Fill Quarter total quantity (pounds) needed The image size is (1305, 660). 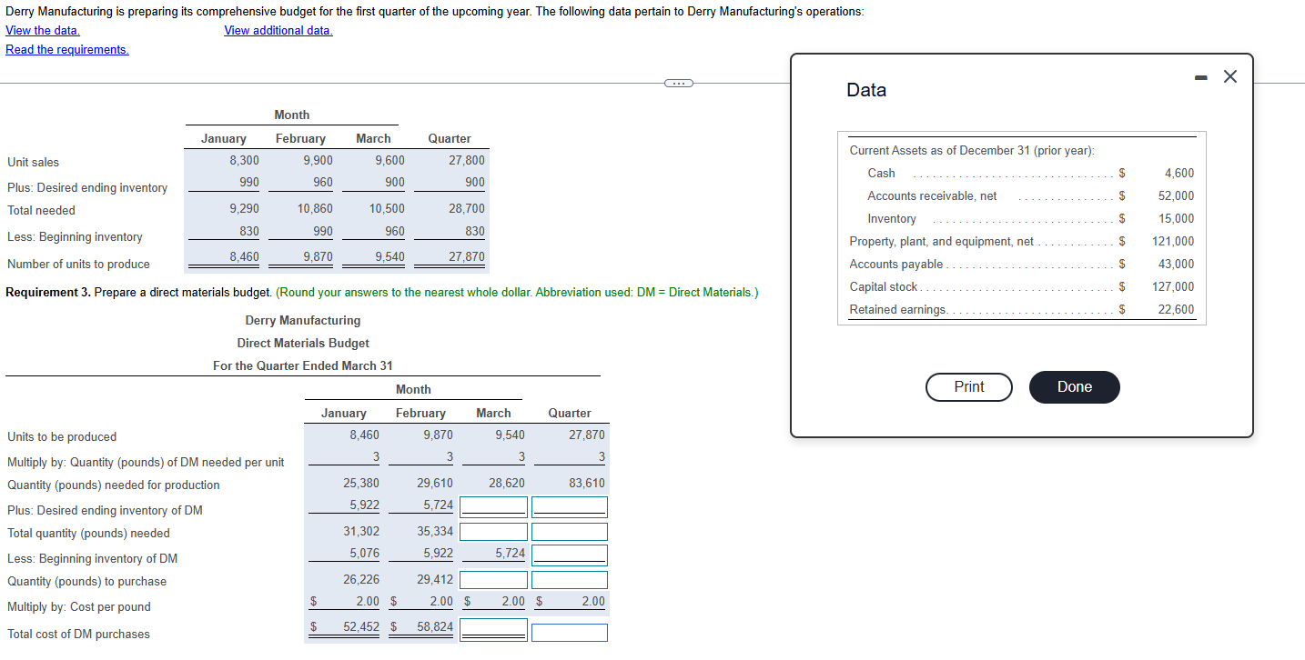[x=570, y=532]
